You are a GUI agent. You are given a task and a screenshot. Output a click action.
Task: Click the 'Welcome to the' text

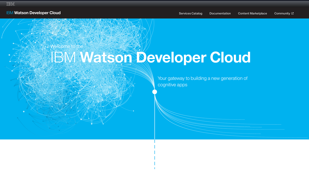click(x=67, y=46)
